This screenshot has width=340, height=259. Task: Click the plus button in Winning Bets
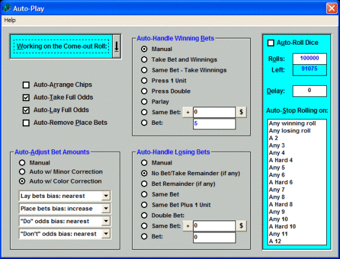(x=188, y=112)
